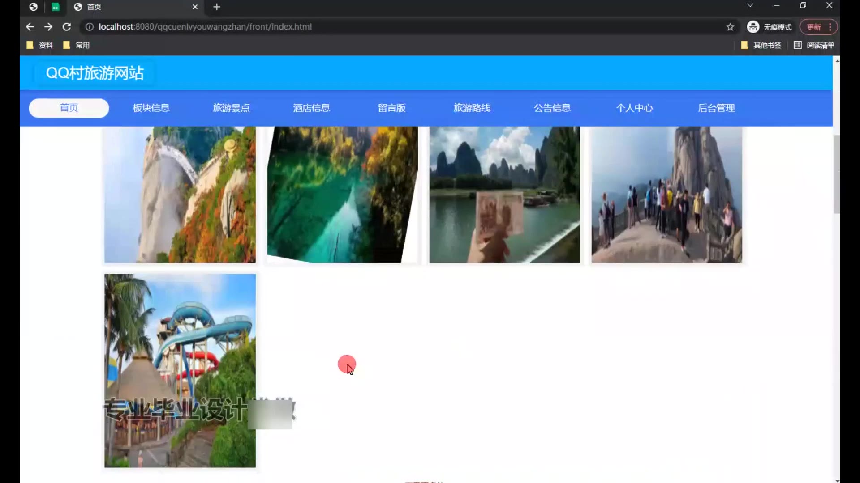
Task: Click the browser forward arrow
Action: coord(48,27)
